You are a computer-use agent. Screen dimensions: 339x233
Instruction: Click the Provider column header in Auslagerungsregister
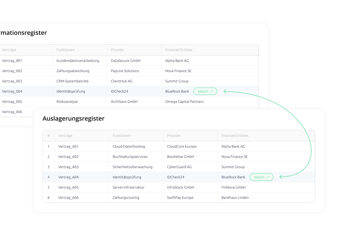174,136
